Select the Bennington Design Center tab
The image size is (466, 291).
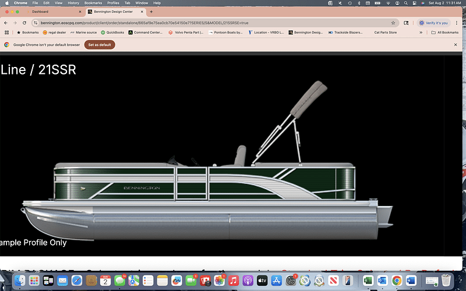click(x=116, y=12)
